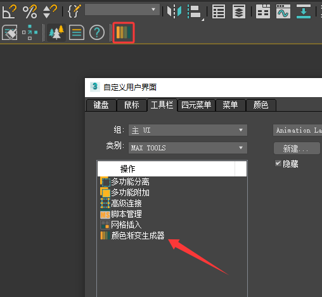
Task: Open the named selection set dropdown
Action: click(122, 10)
